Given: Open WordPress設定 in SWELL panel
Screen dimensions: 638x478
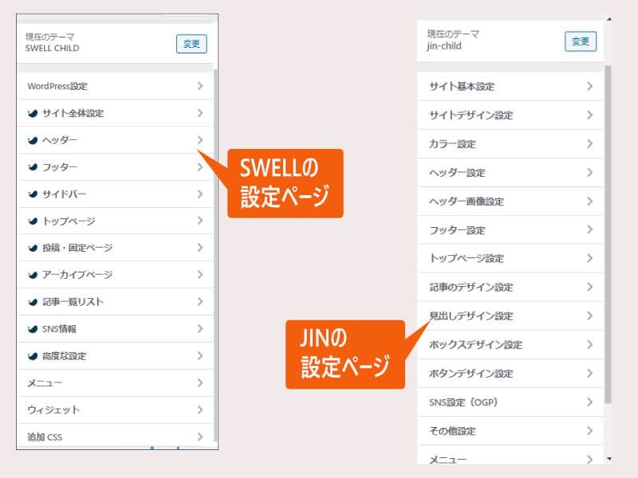Looking at the screenshot, I should click(116, 86).
